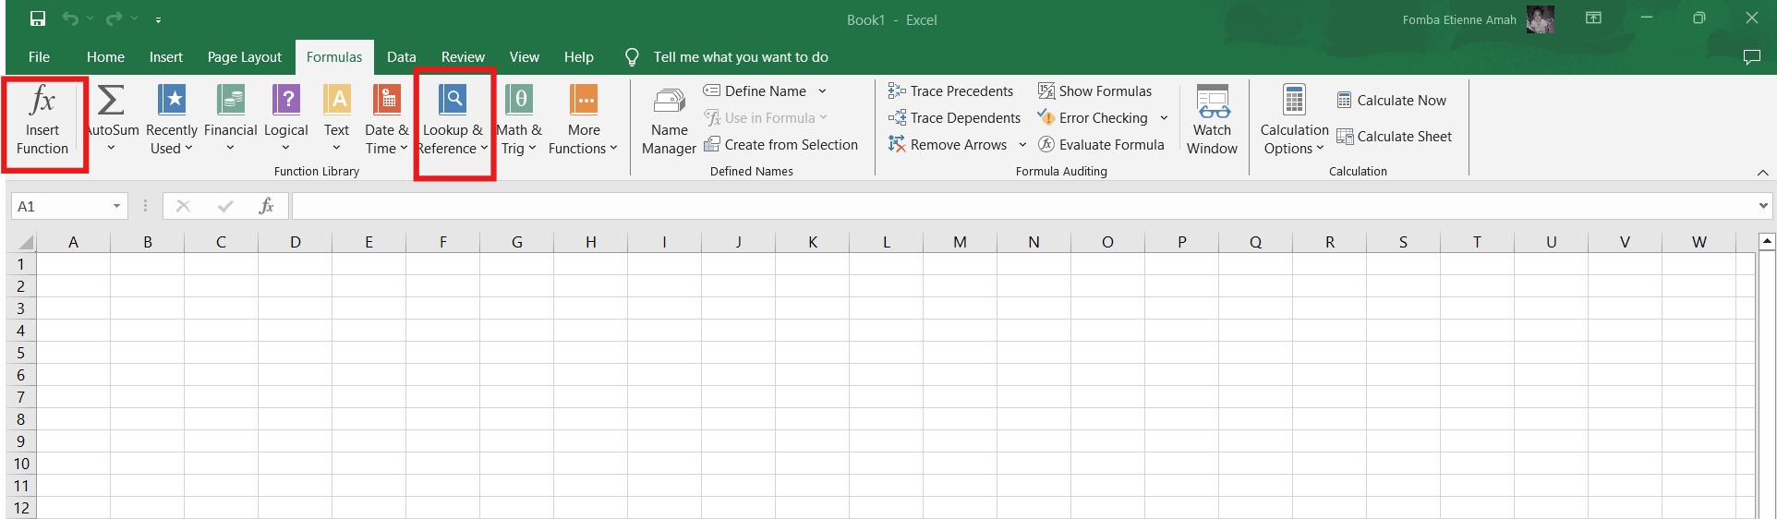The height and width of the screenshot is (519, 1777).
Task: Open the File menu
Action: point(39,57)
